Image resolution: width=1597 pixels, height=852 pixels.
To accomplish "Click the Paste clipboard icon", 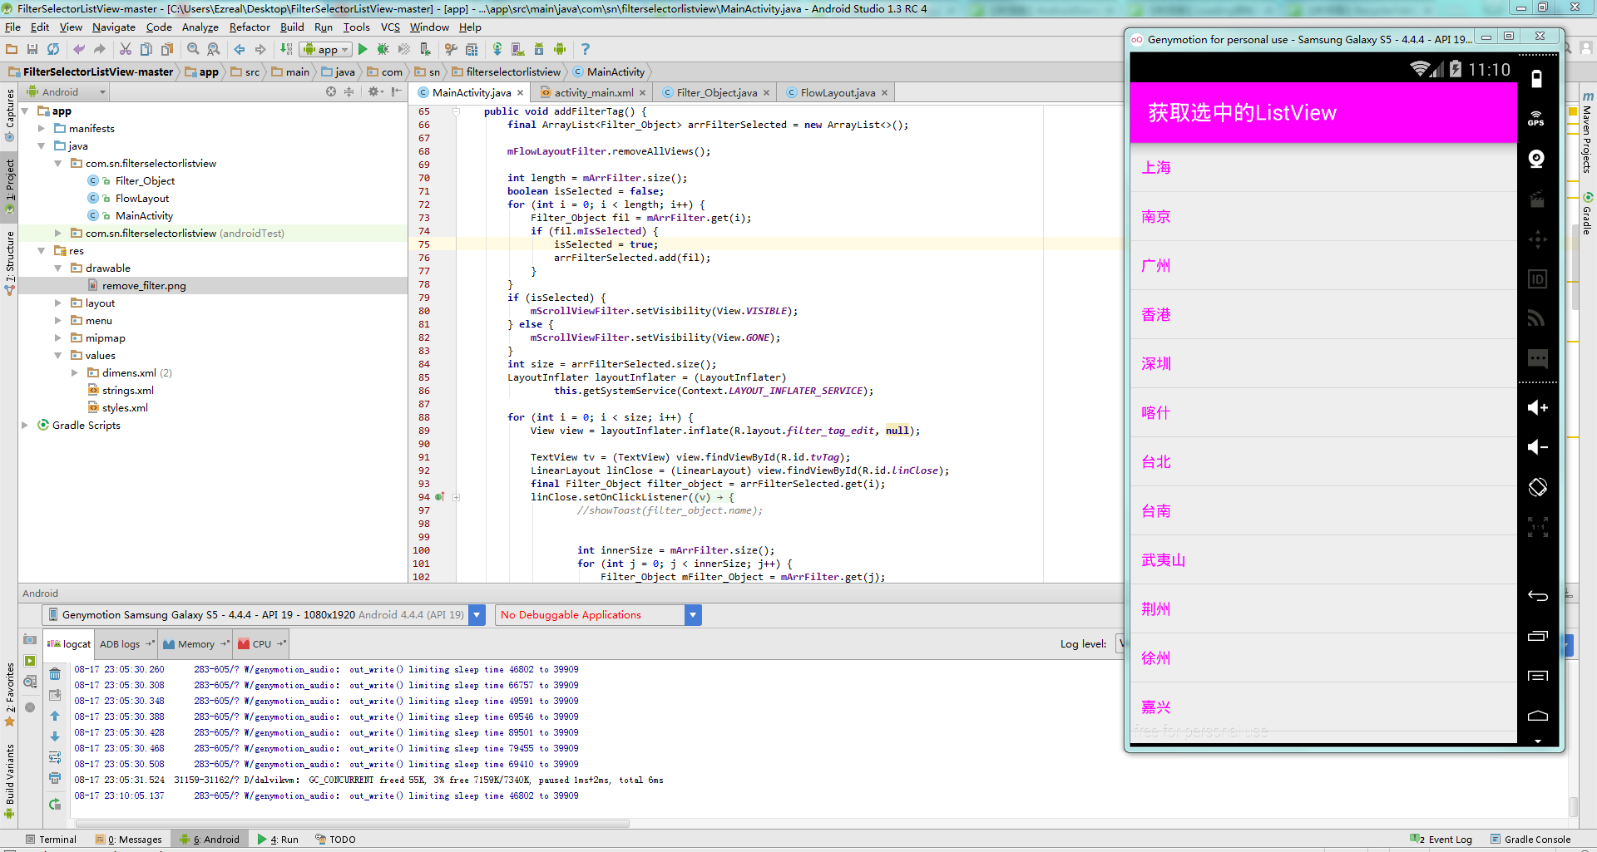I will coord(167,49).
